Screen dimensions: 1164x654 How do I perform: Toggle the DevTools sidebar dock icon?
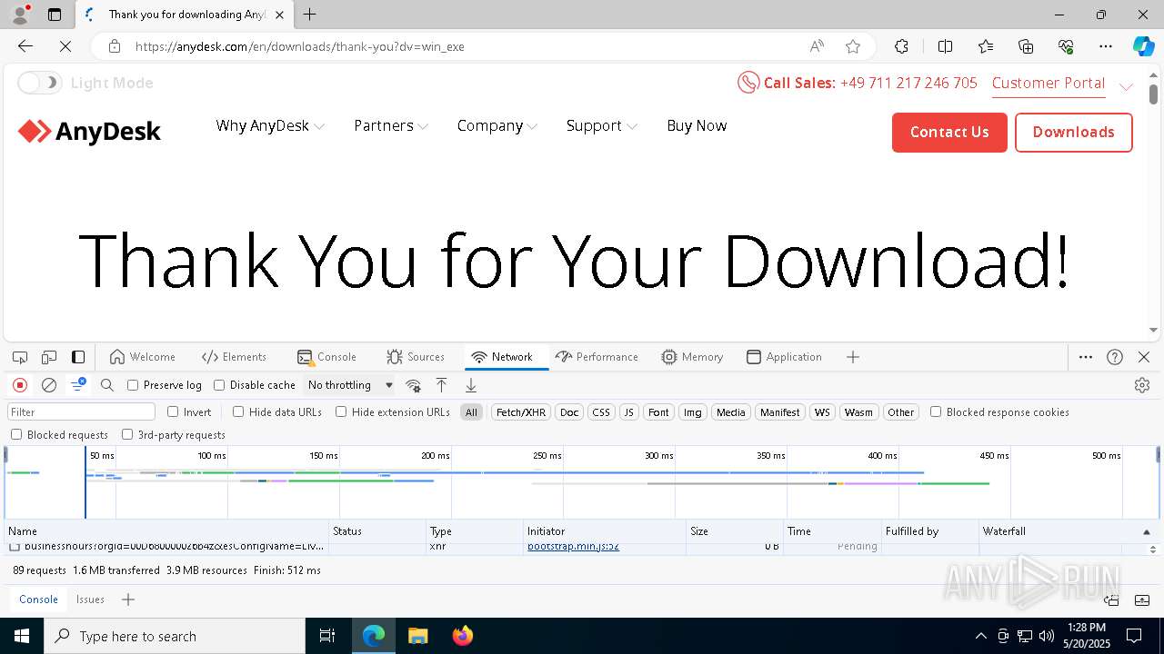click(78, 357)
